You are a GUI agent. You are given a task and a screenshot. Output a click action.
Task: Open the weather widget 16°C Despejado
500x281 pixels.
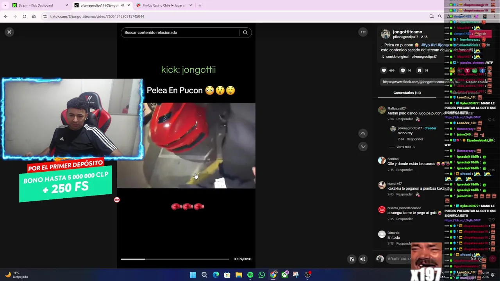(x=17, y=275)
